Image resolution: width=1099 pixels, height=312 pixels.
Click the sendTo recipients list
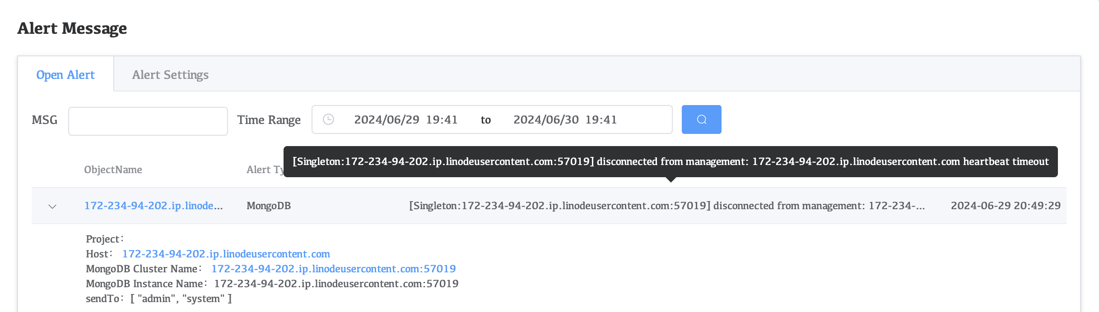181,299
